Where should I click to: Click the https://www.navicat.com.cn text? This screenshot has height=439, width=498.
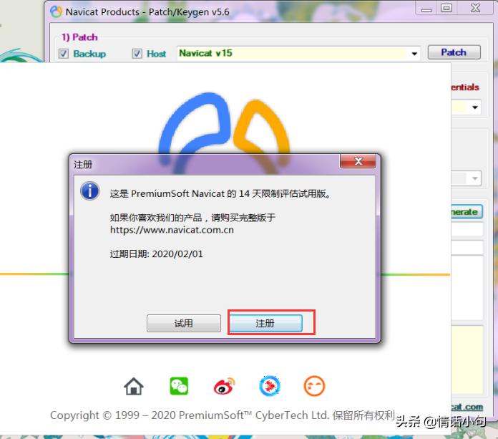click(172, 230)
